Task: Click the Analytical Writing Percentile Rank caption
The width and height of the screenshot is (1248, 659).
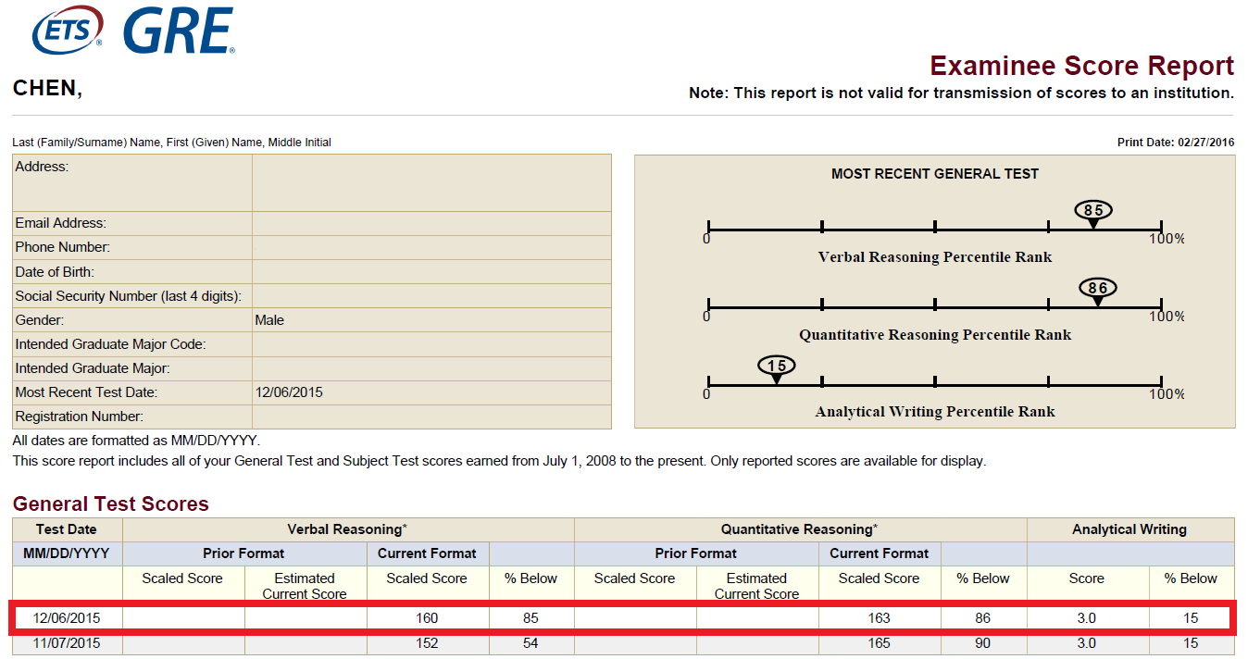Action: [935, 412]
